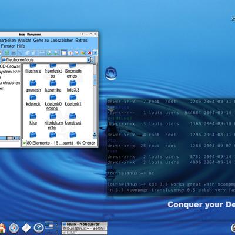Click the green Reload toolbar icon in Konqueror

[x=7, y=53]
